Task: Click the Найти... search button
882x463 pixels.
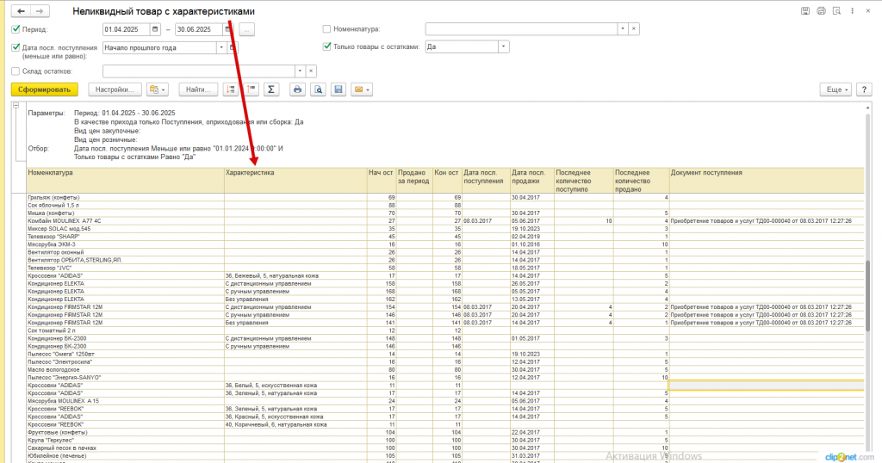Action: [198, 90]
